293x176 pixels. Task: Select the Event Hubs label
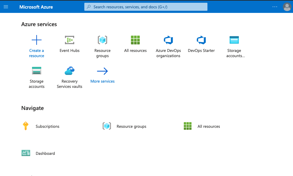(x=70, y=50)
